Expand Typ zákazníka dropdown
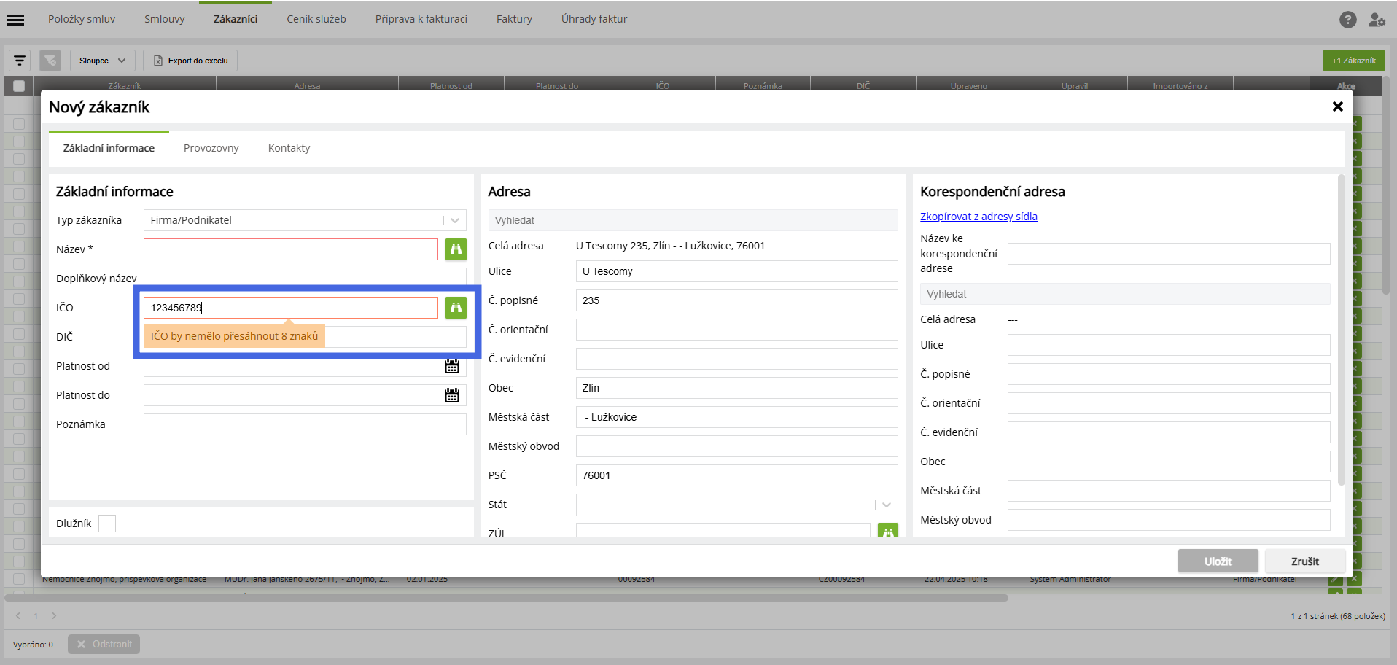 click(305, 220)
